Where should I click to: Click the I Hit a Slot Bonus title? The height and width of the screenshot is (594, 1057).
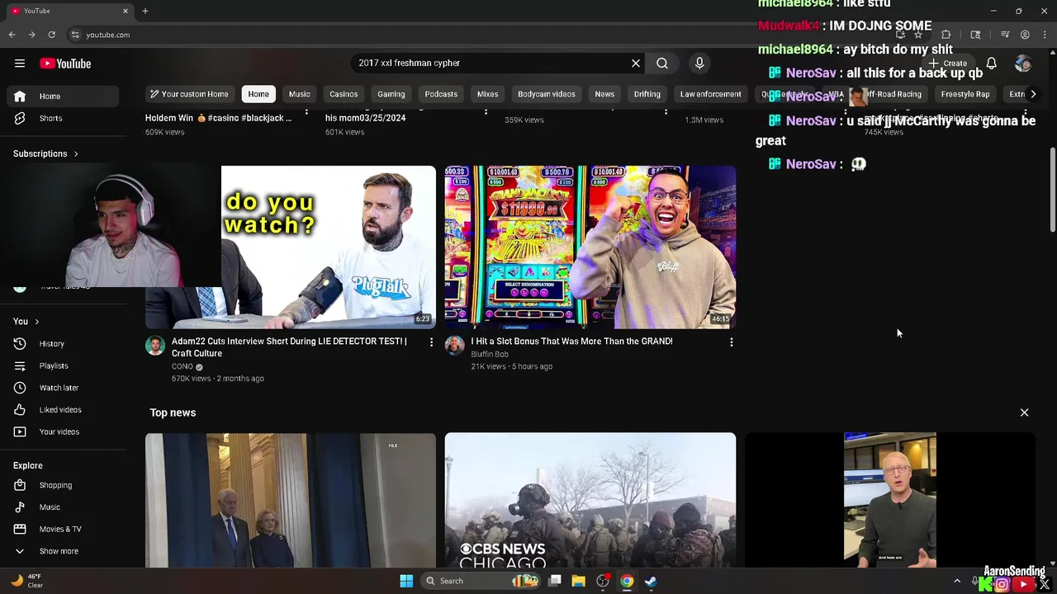coord(571,342)
